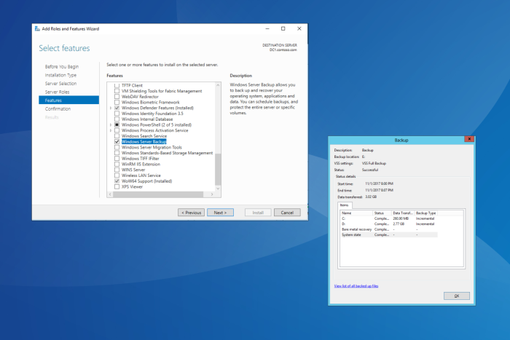Image resolution: width=510 pixels, height=340 pixels.
Task: Click the Select features page heading
Action: pos(64,48)
